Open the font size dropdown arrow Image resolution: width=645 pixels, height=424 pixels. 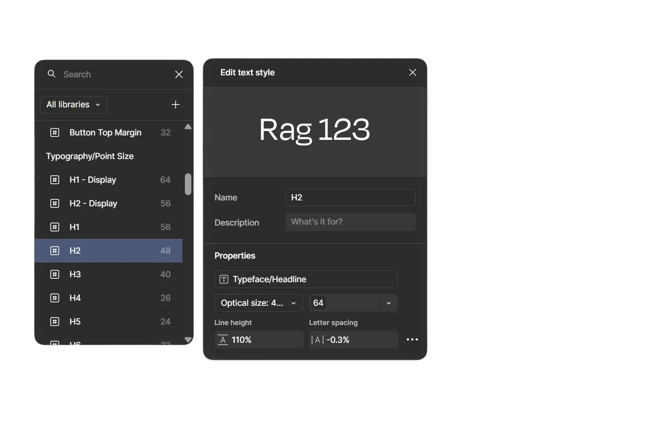click(x=389, y=303)
